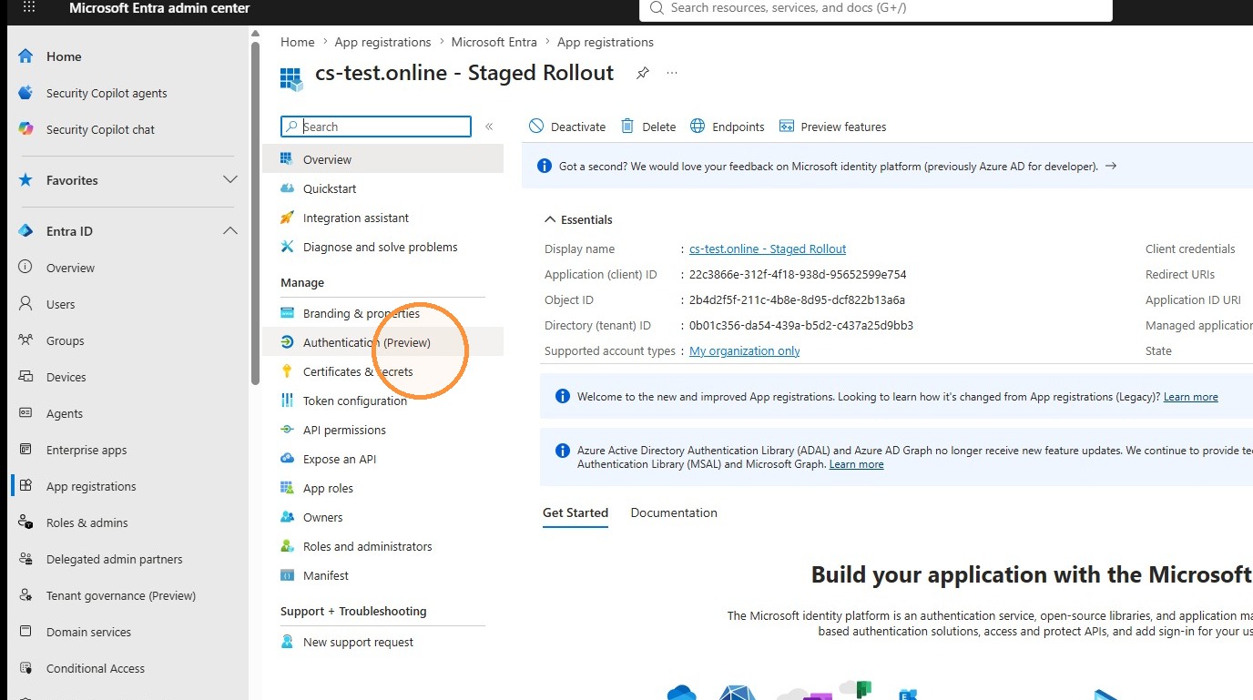This screenshot has height=700, width=1253.
Task: Collapse the Entra ID section chevron
Action: click(x=230, y=231)
